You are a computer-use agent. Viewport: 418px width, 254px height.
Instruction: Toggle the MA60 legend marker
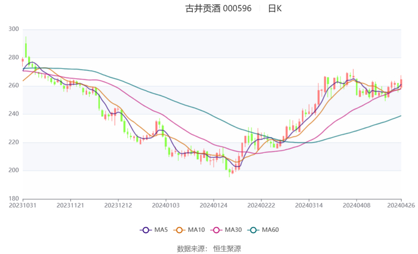tap(253, 230)
